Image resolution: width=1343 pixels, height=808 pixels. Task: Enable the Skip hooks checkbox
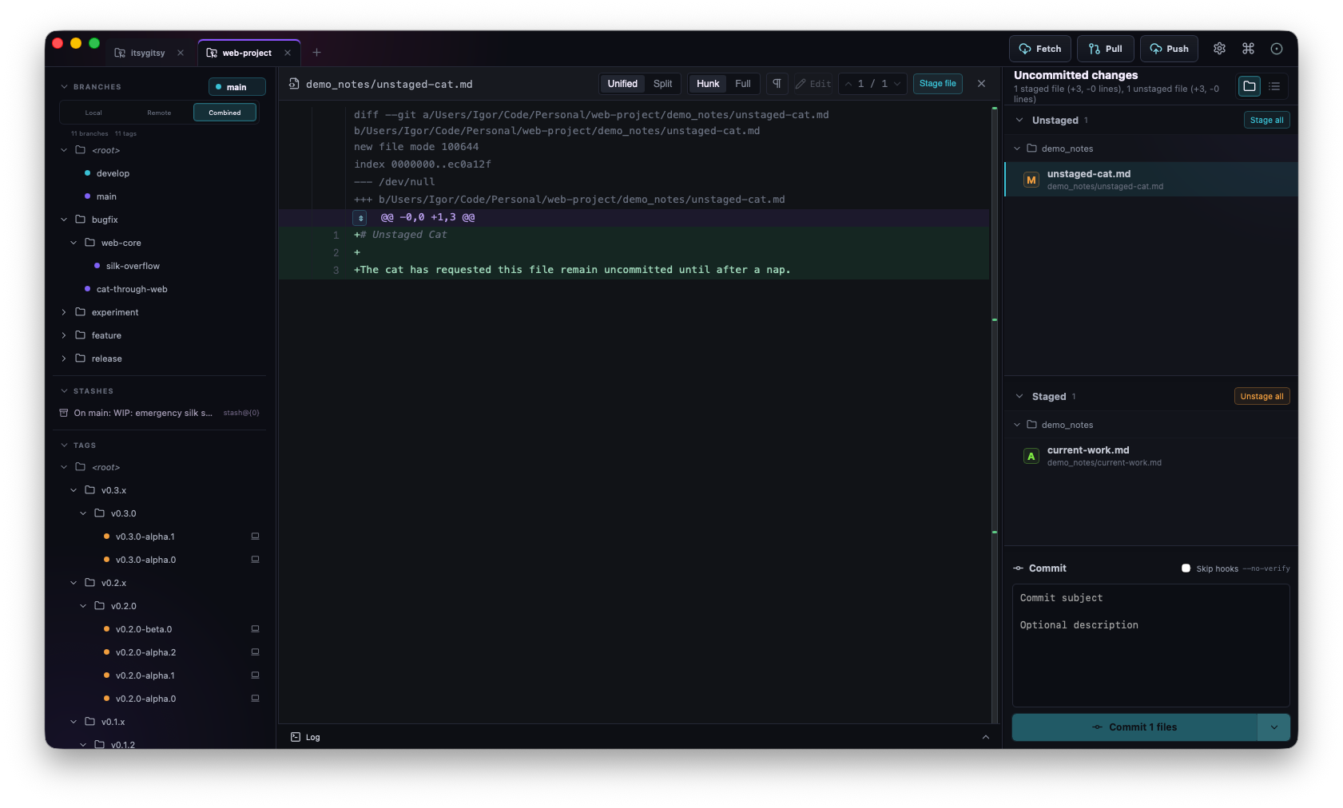click(x=1186, y=568)
